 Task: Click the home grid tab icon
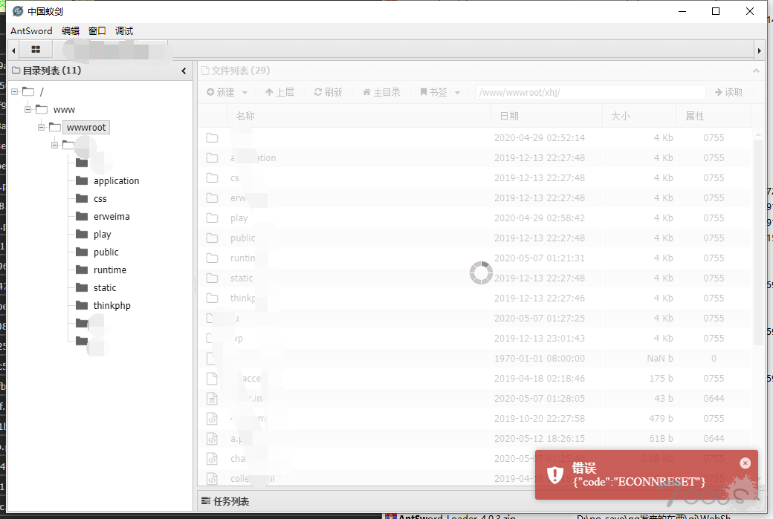[36, 49]
